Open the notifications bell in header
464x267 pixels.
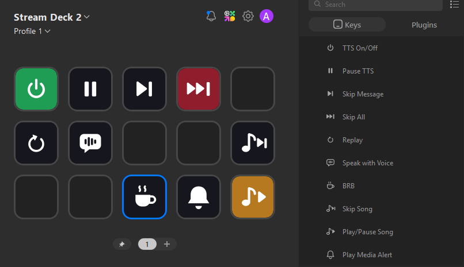[x=211, y=16]
